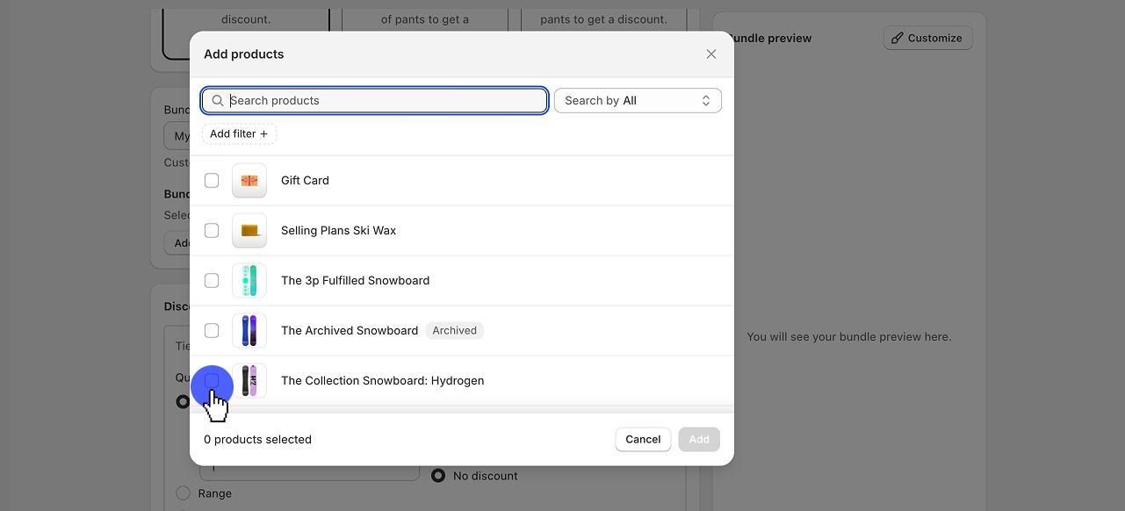Click the magnifying glass search icon
The height and width of the screenshot is (511, 1125).
click(218, 101)
